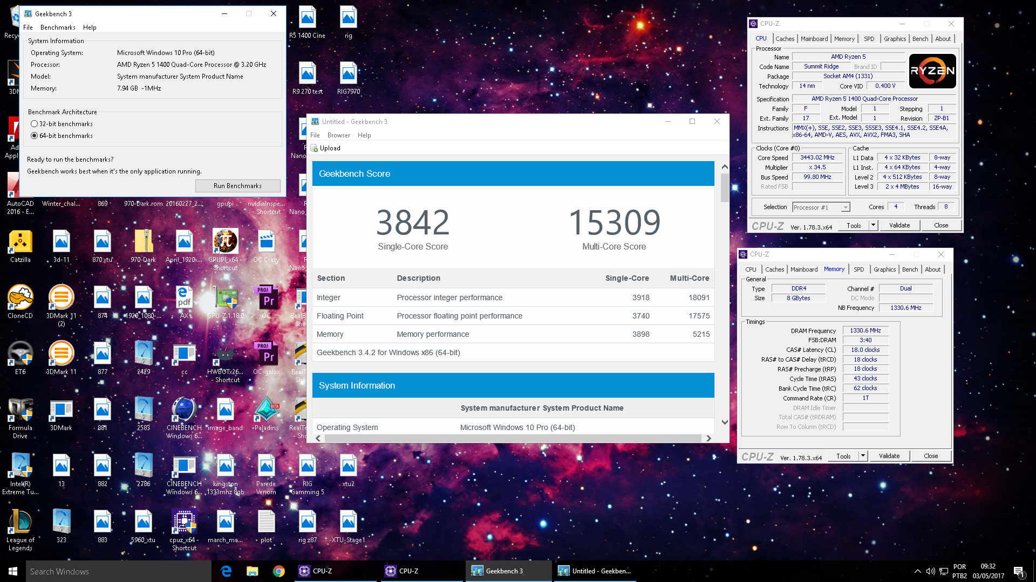Viewport: 1036px width, 582px height.
Task: Click the Search Windows taskbar field
Action: point(119,571)
